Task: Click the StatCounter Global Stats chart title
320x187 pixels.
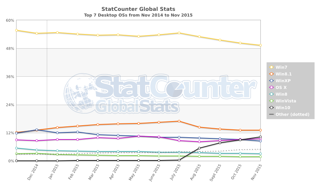Action: click(x=138, y=9)
